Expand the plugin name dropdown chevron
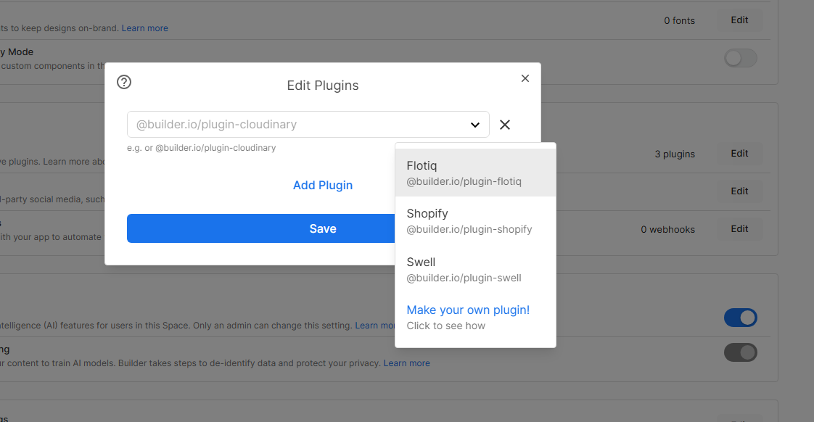Viewport: 814px width, 422px height. click(x=475, y=125)
